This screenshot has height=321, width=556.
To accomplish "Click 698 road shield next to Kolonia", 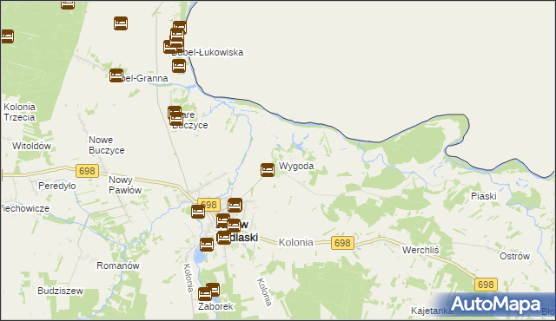I will (342, 243).
